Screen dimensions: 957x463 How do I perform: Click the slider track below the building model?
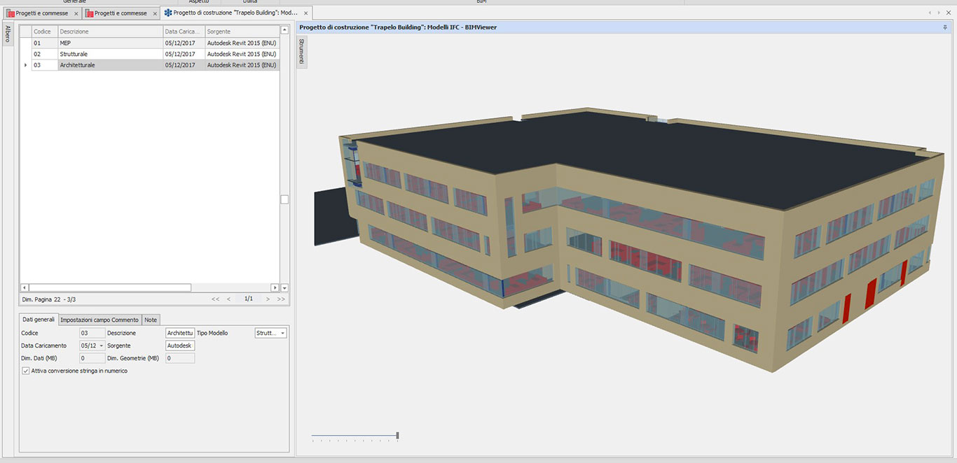(x=354, y=436)
